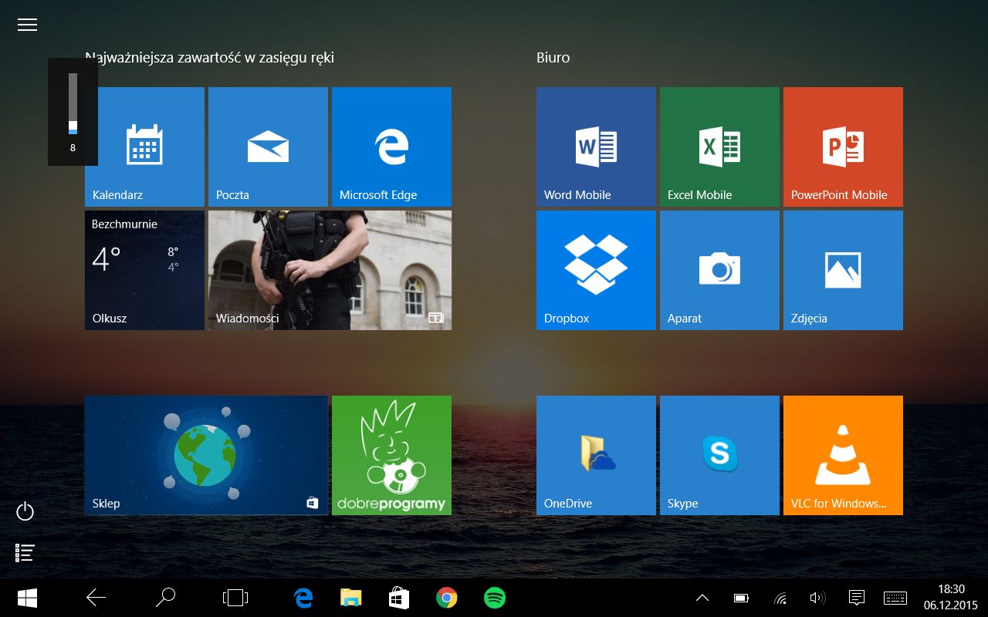Screen dimensions: 988x617
Task: Show hidden tray icons
Action: (702, 598)
